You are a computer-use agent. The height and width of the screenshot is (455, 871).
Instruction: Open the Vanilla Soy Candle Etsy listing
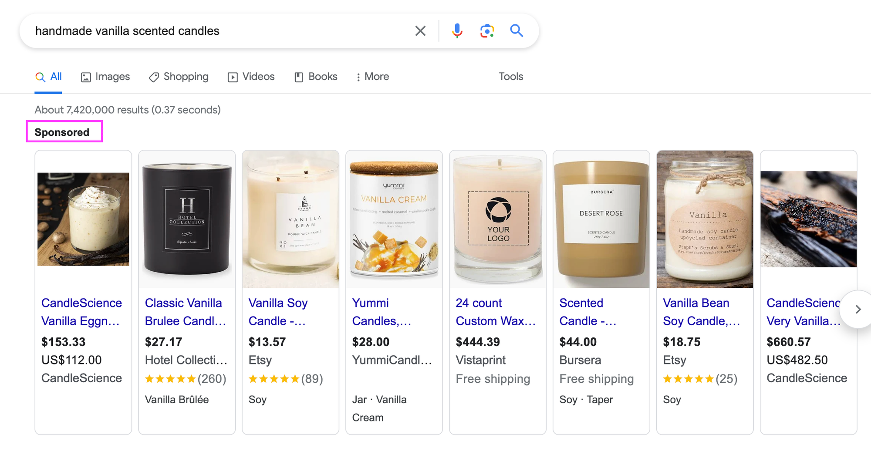[278, 312]
